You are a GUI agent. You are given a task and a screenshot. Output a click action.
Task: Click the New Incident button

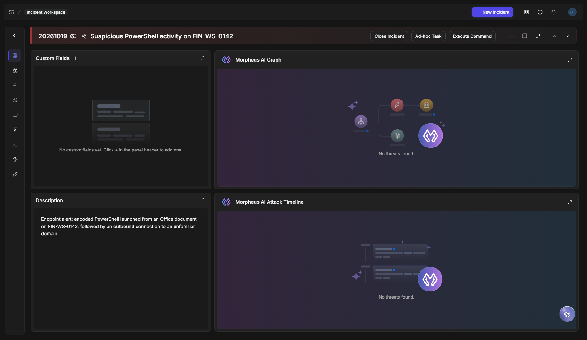492,12
